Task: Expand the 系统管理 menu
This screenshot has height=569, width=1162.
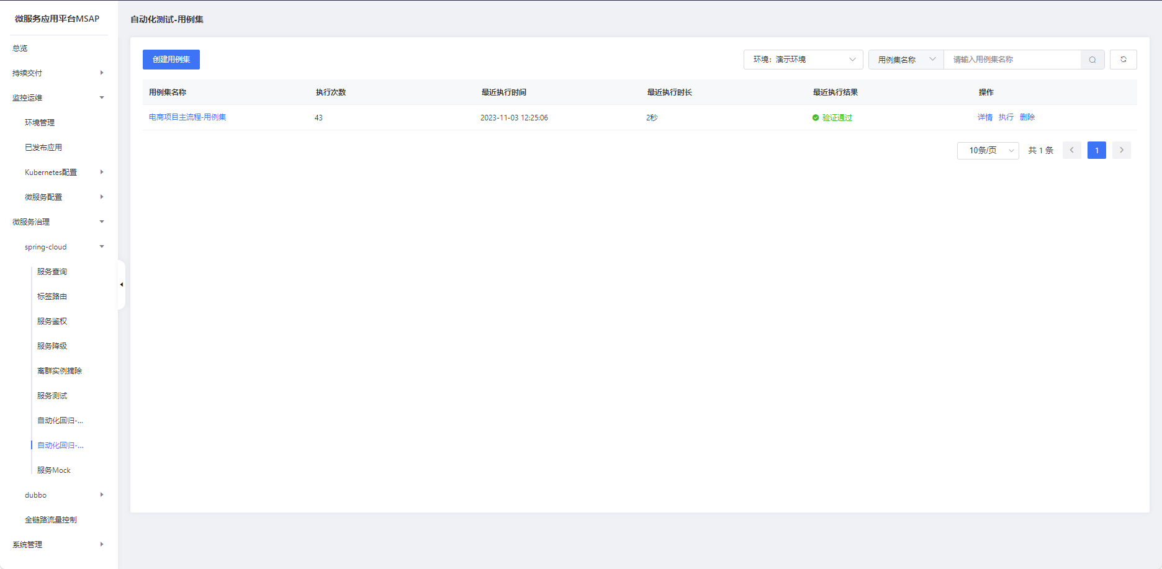Action: click(58, 545)
